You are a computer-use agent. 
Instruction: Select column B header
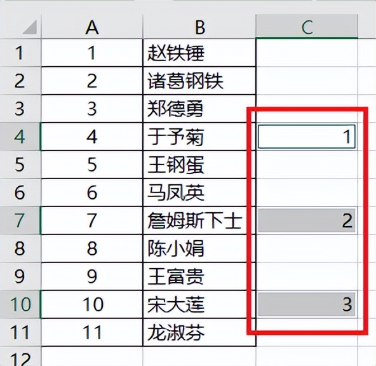[199, 27]
